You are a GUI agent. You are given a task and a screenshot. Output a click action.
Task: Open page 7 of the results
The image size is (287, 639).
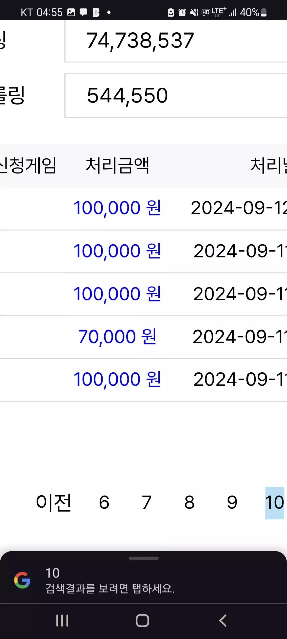(147, 502)
